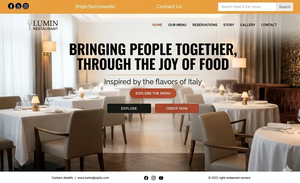The height and width of the screenshot is (183, 300).
Task: Open the footer Instagram icon
Action: point(154,178)
